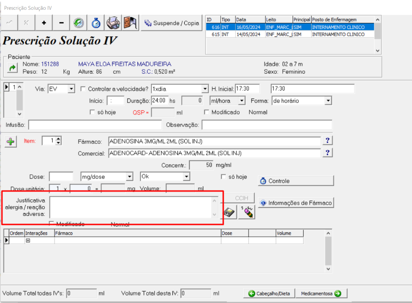Check só hoje beside the Controle button
This screenshot has height=303, width=412.
coord(224,176)
